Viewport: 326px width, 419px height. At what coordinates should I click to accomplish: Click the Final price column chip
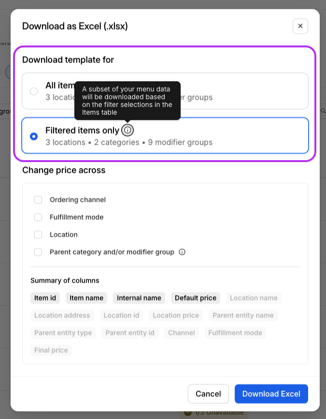coord(51,350)
